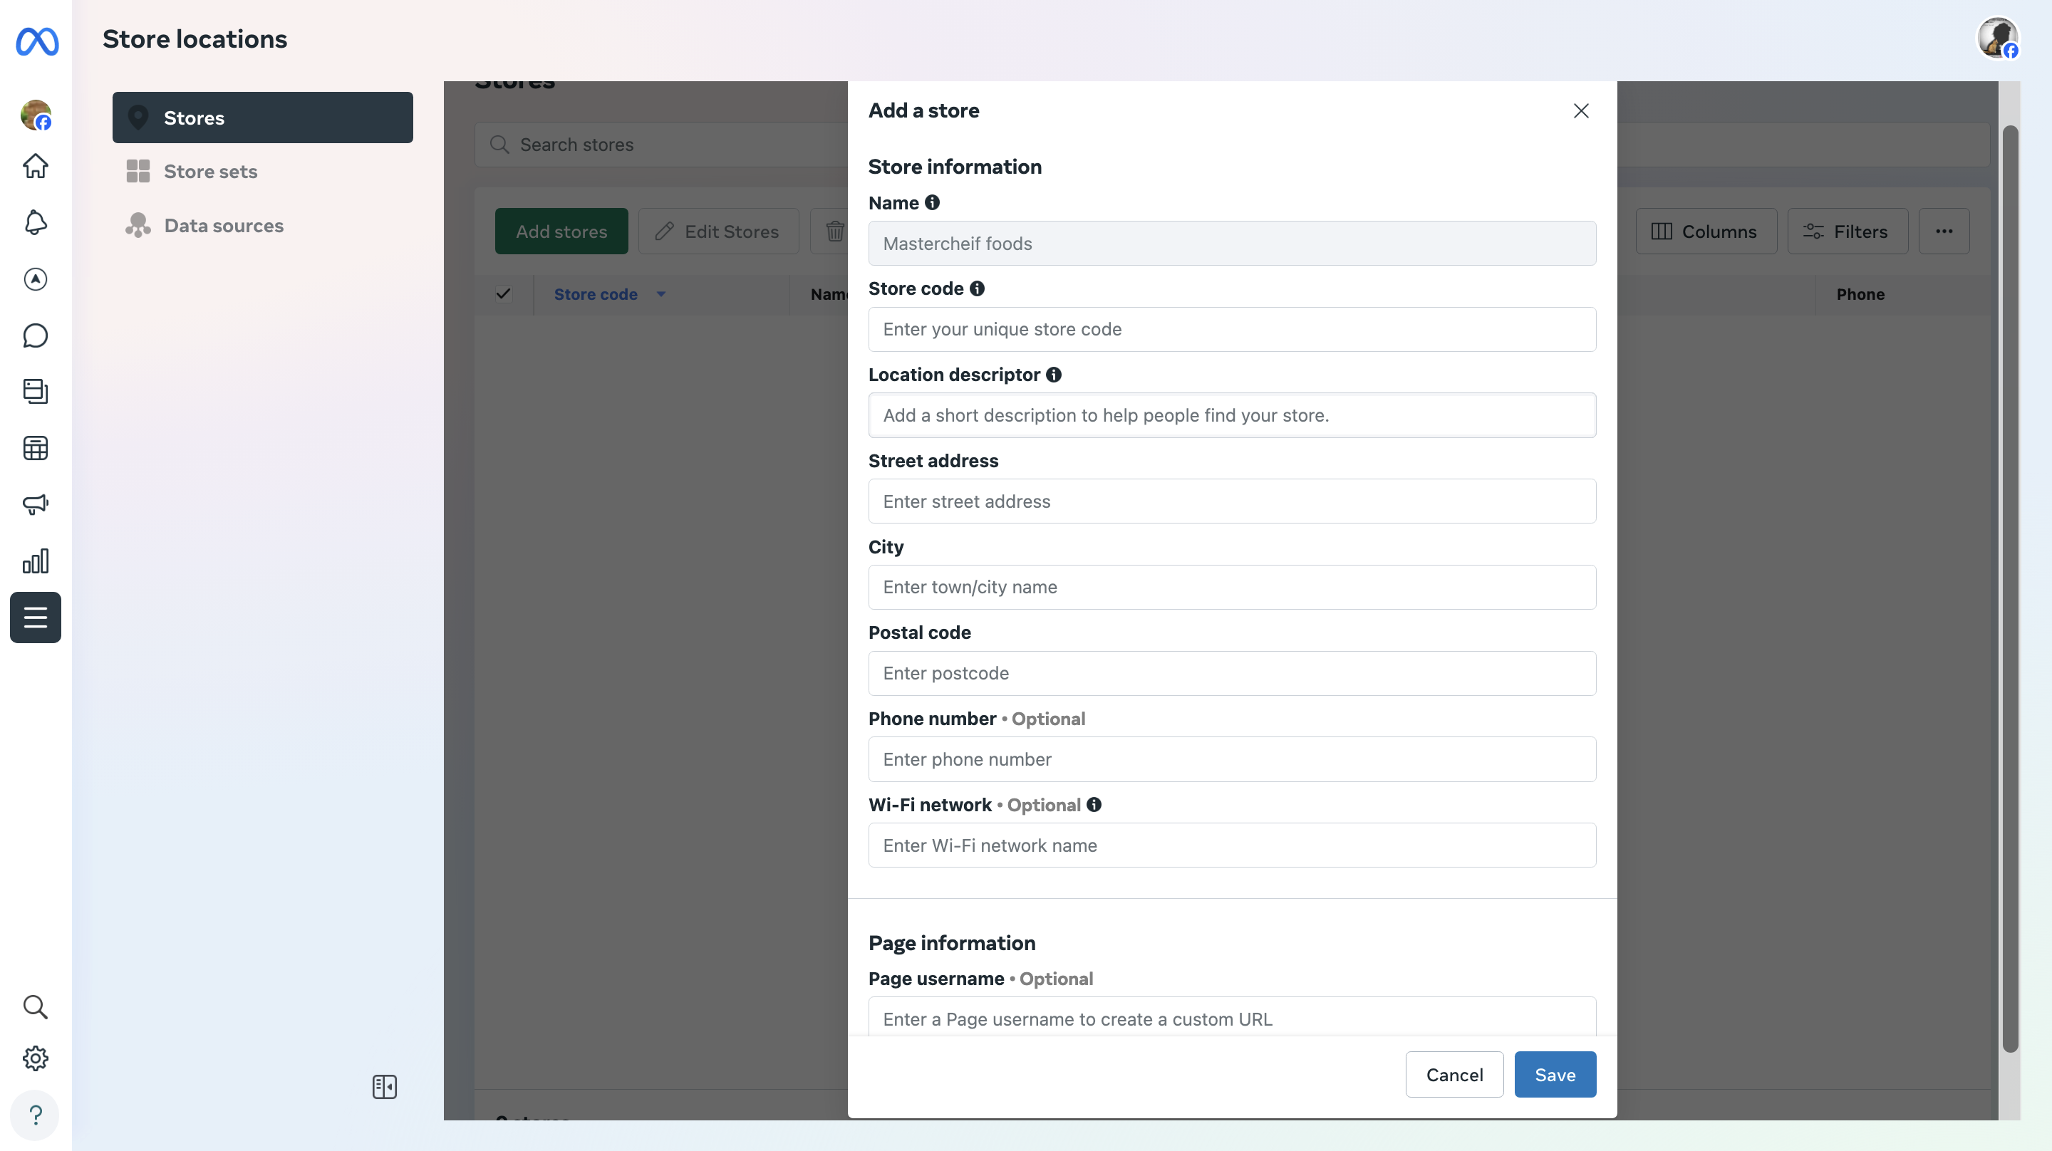Click the Phone number input field
The image size is (2052, 1151).
click(1233, 760)
